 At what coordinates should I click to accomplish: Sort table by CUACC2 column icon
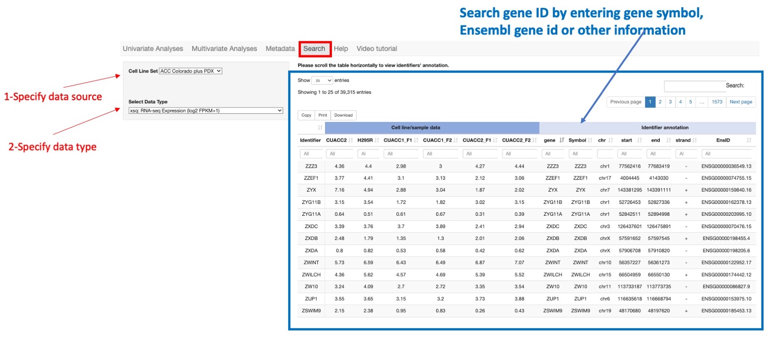coord(351,140)
